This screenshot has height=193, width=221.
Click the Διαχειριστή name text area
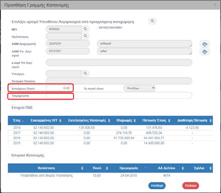coord(144,44)
